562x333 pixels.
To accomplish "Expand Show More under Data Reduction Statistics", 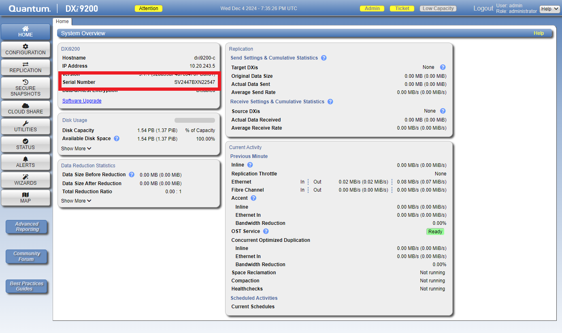I will tap(76, 201).
